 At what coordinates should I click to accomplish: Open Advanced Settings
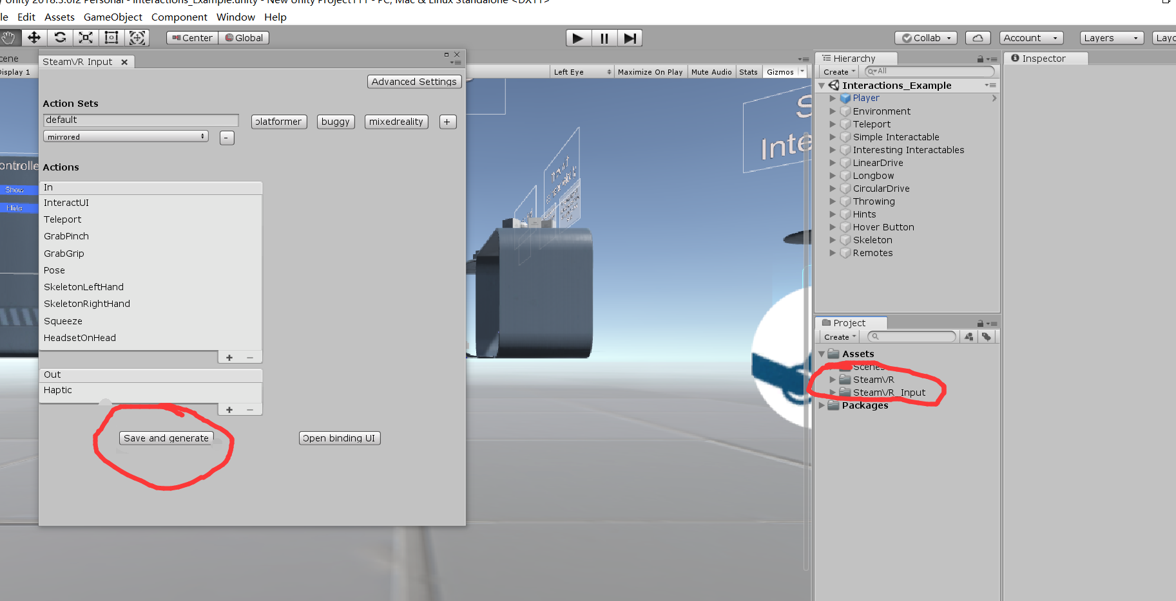click(414, 82)
